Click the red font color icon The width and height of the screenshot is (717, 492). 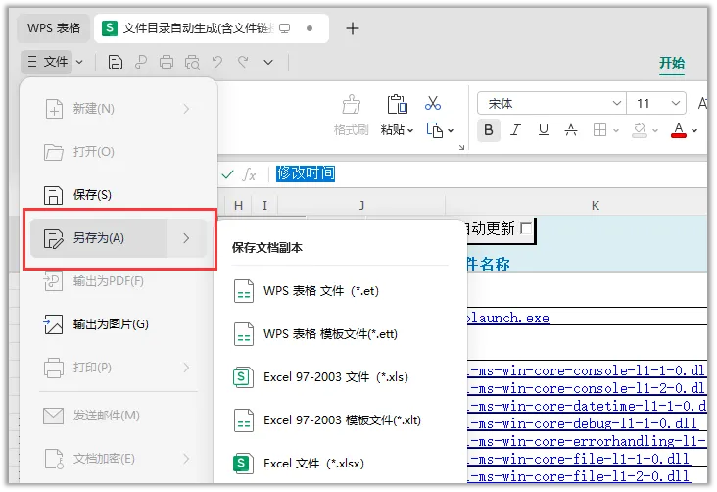(679, 130)
